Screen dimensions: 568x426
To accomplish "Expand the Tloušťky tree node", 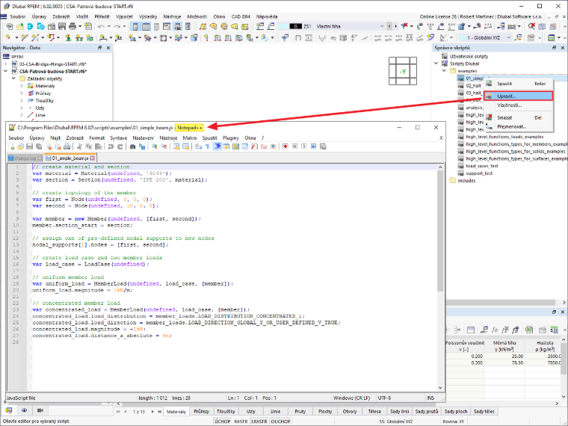I will (x=22, y=100).
